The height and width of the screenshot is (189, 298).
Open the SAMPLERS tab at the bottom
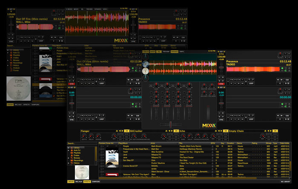click(96, 181)
